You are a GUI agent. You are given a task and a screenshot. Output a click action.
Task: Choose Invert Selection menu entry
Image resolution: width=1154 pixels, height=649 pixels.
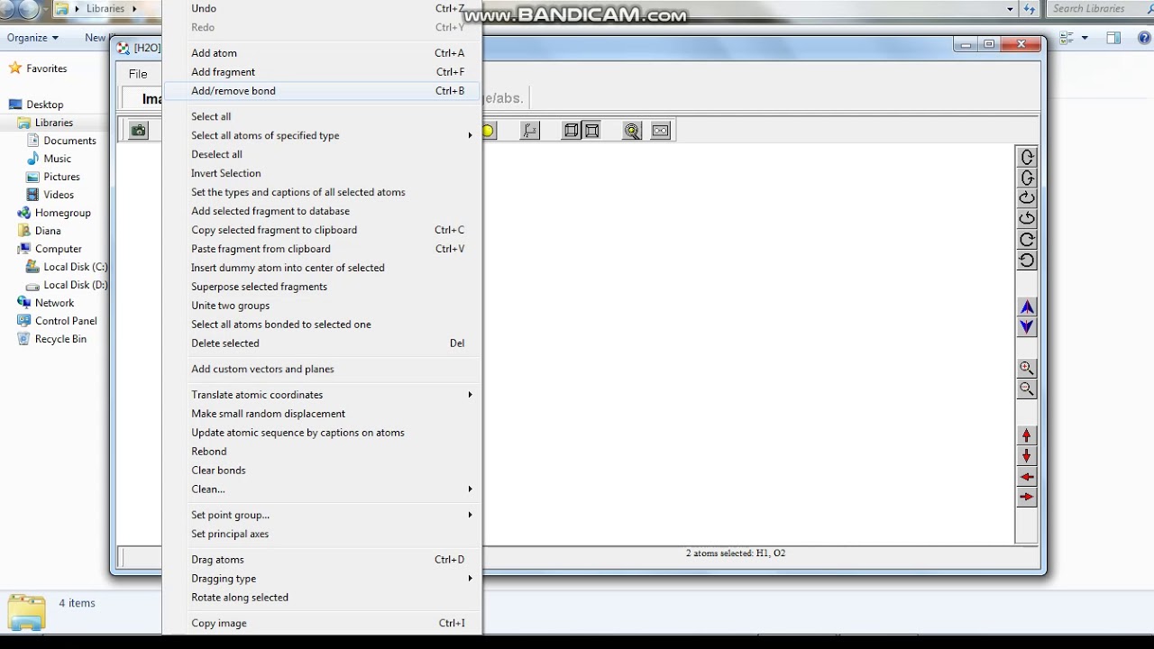tap(323, 173)
